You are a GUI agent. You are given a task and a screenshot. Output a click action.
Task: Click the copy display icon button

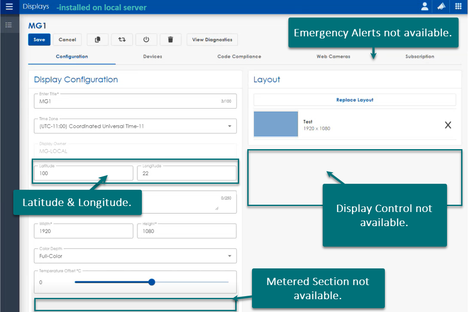(98, 40)
